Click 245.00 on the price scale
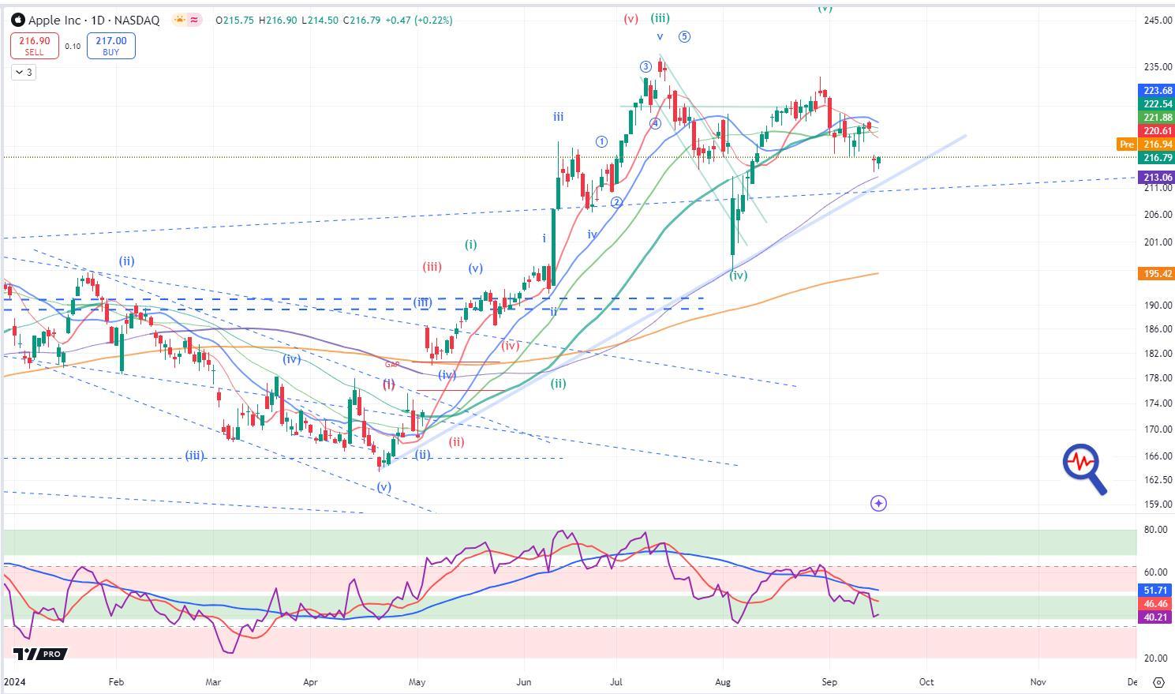This screenshot has height=694, width=1175. 1156,21
